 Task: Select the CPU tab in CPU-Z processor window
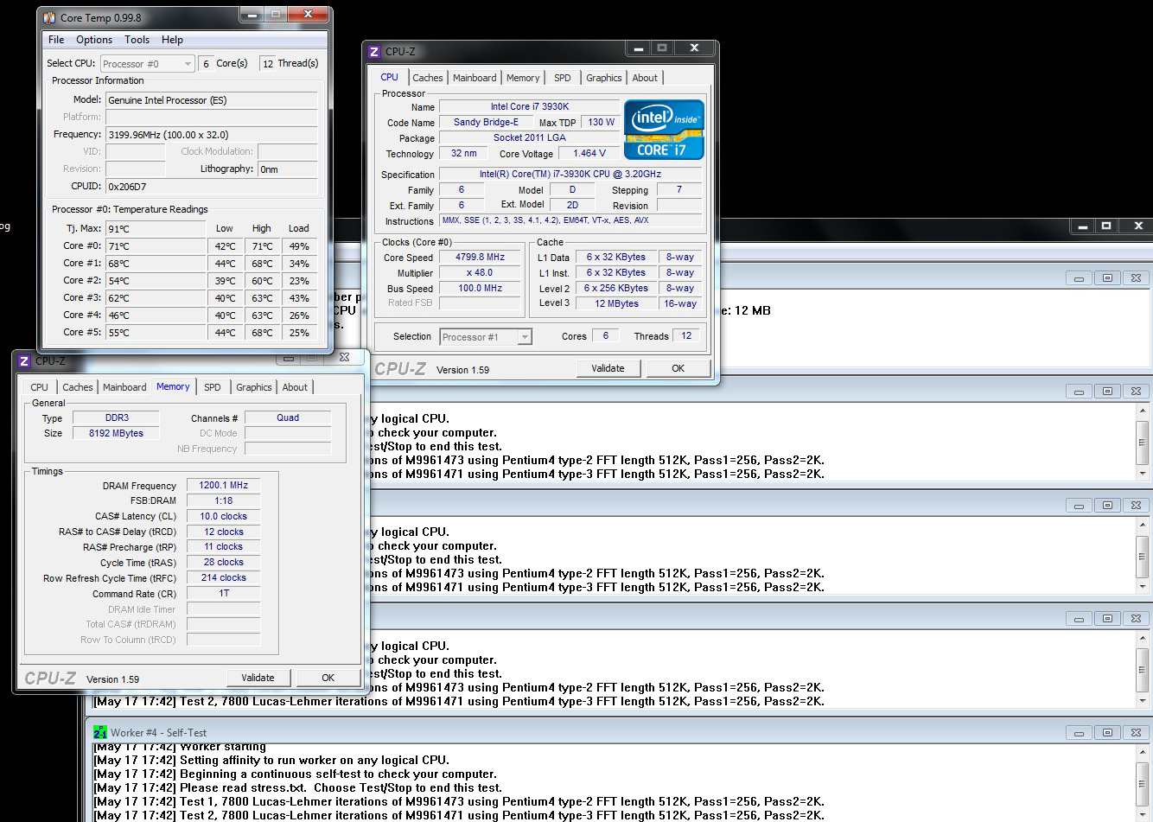[x=390, y=77]
